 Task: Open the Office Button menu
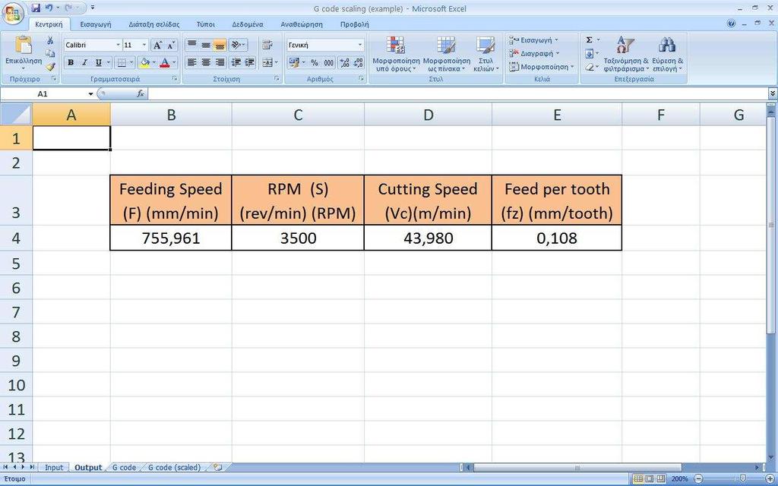[13, 13]
